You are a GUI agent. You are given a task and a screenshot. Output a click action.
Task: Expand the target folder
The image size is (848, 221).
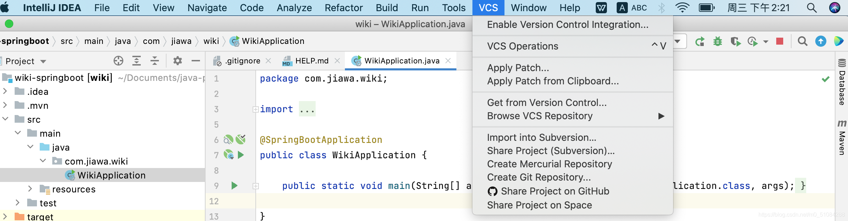pos(5,216)
